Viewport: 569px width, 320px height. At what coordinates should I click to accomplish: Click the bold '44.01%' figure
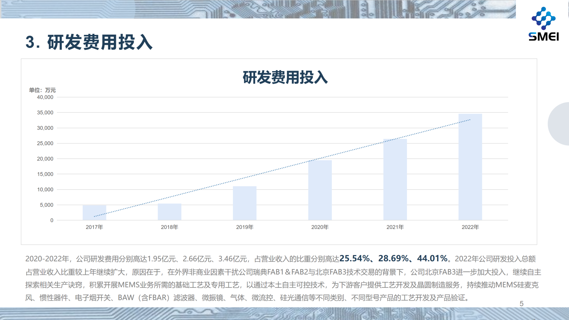[432, 258]
